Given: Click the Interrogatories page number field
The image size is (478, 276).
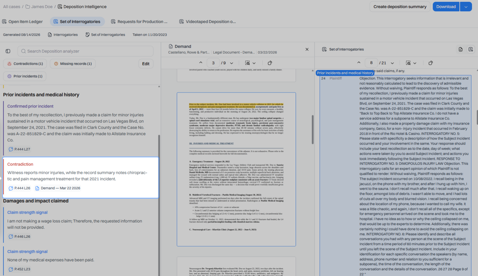Looking at the screenshot, I should [371, 63].
